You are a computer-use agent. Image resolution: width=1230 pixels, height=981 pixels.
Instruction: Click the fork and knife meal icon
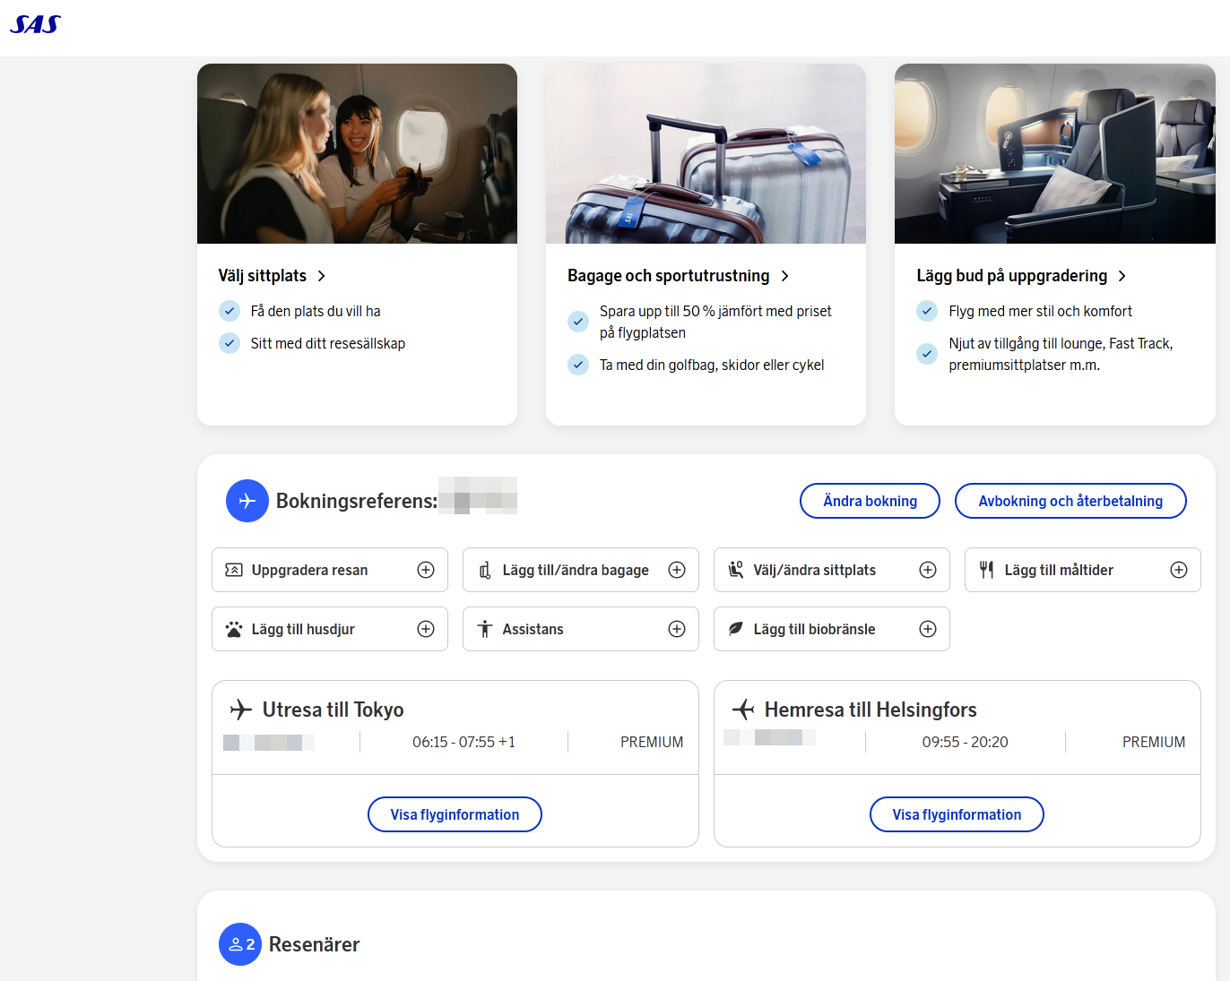[x=986, y=570]
